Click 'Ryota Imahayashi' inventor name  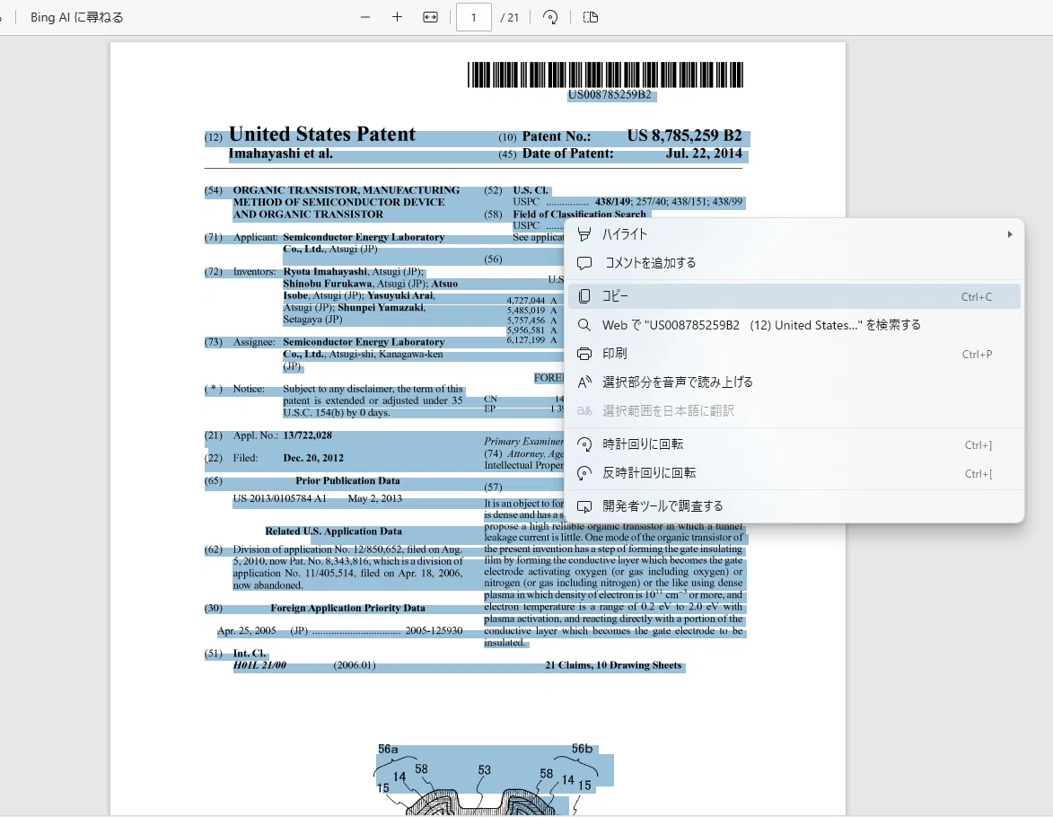coord(325,272)
